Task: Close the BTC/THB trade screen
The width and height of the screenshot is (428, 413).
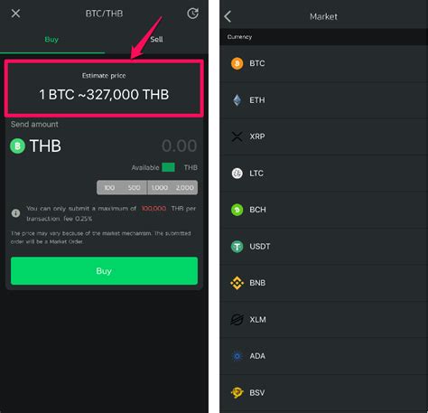Action: pos(15,14)
